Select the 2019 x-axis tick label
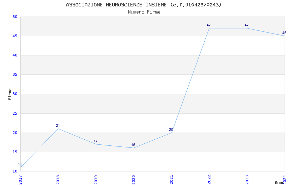 tap(96, 180)
